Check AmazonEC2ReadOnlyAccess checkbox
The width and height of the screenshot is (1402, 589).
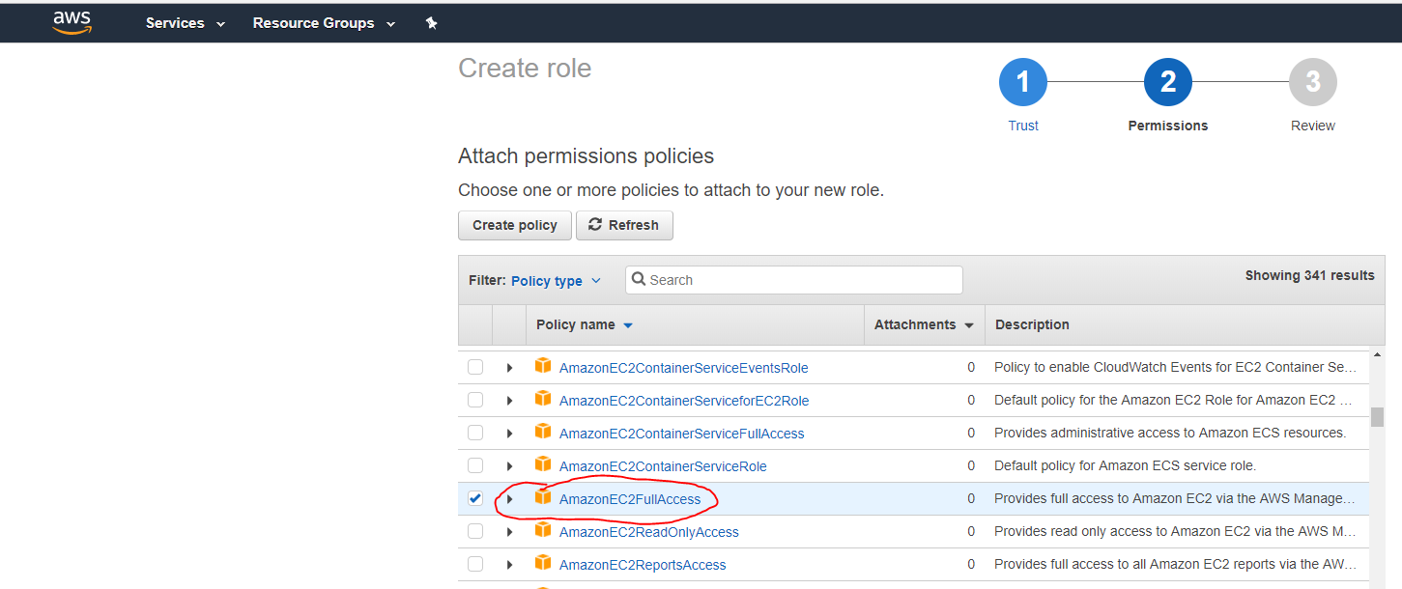click(475, 531)
